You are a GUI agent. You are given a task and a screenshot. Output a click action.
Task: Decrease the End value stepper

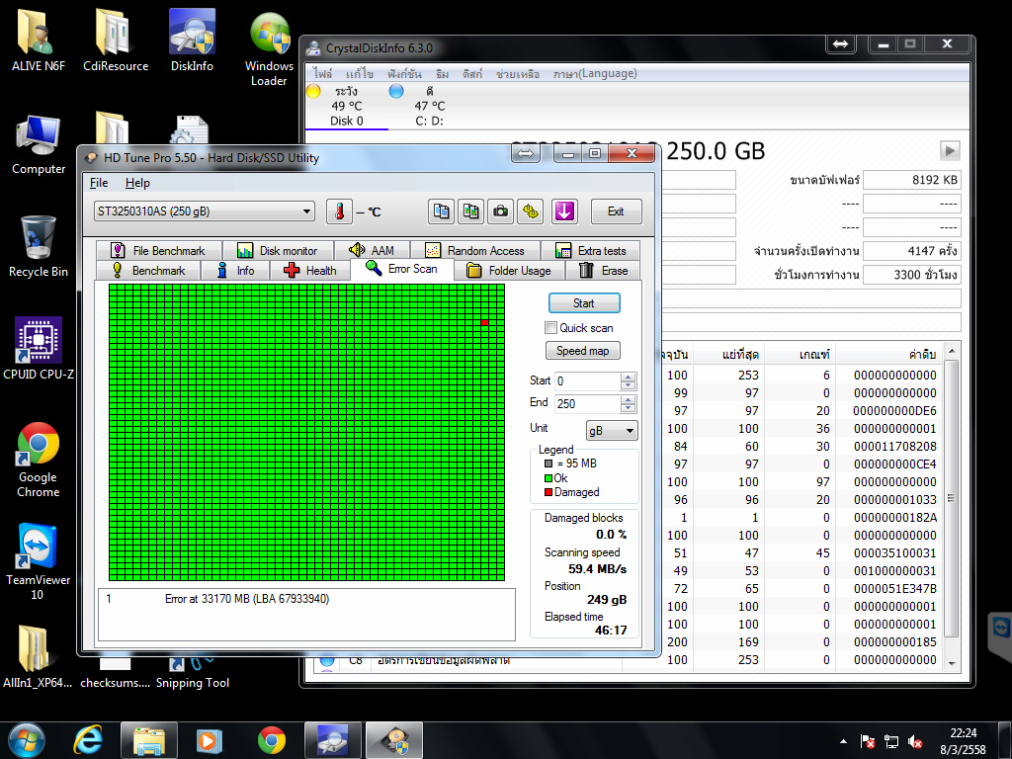pyautogui.click(x=628, y=408)
